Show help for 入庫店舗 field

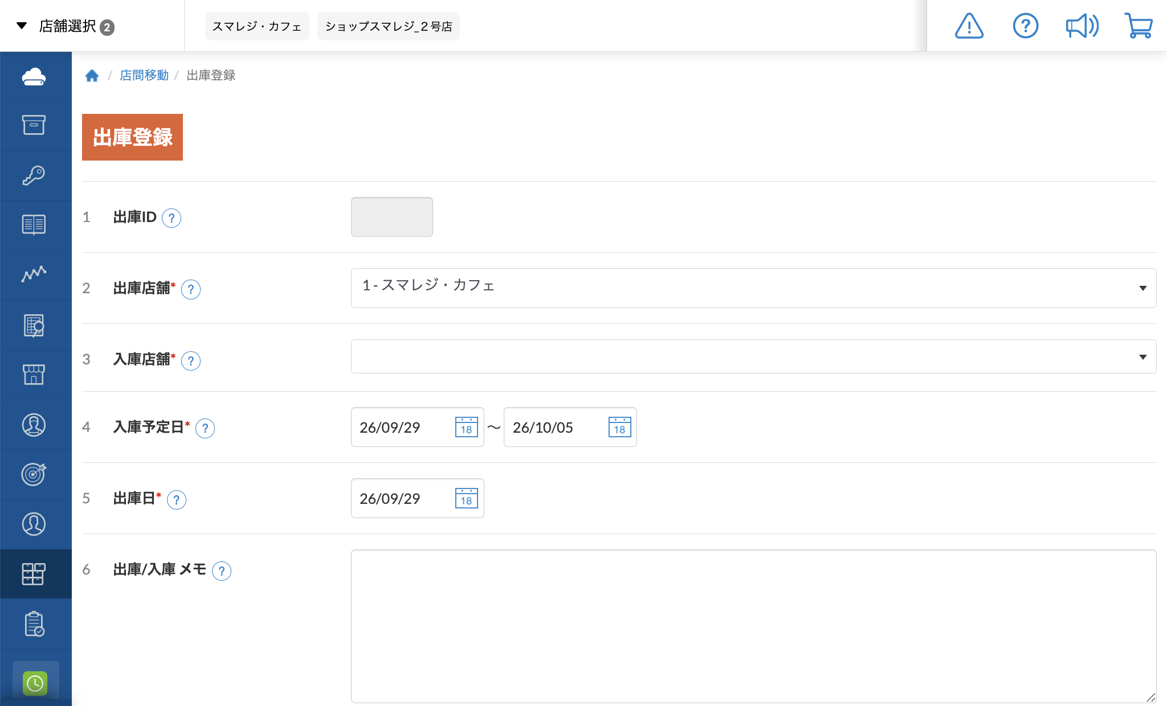(191, 360)
